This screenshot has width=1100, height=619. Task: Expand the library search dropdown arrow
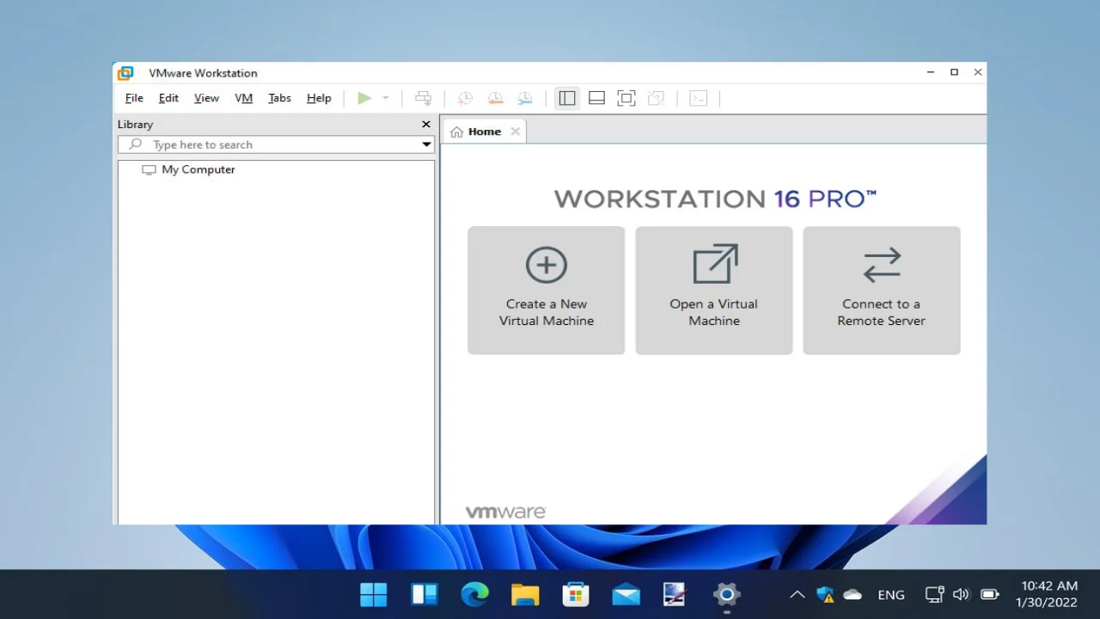click(x=426, y=144)
